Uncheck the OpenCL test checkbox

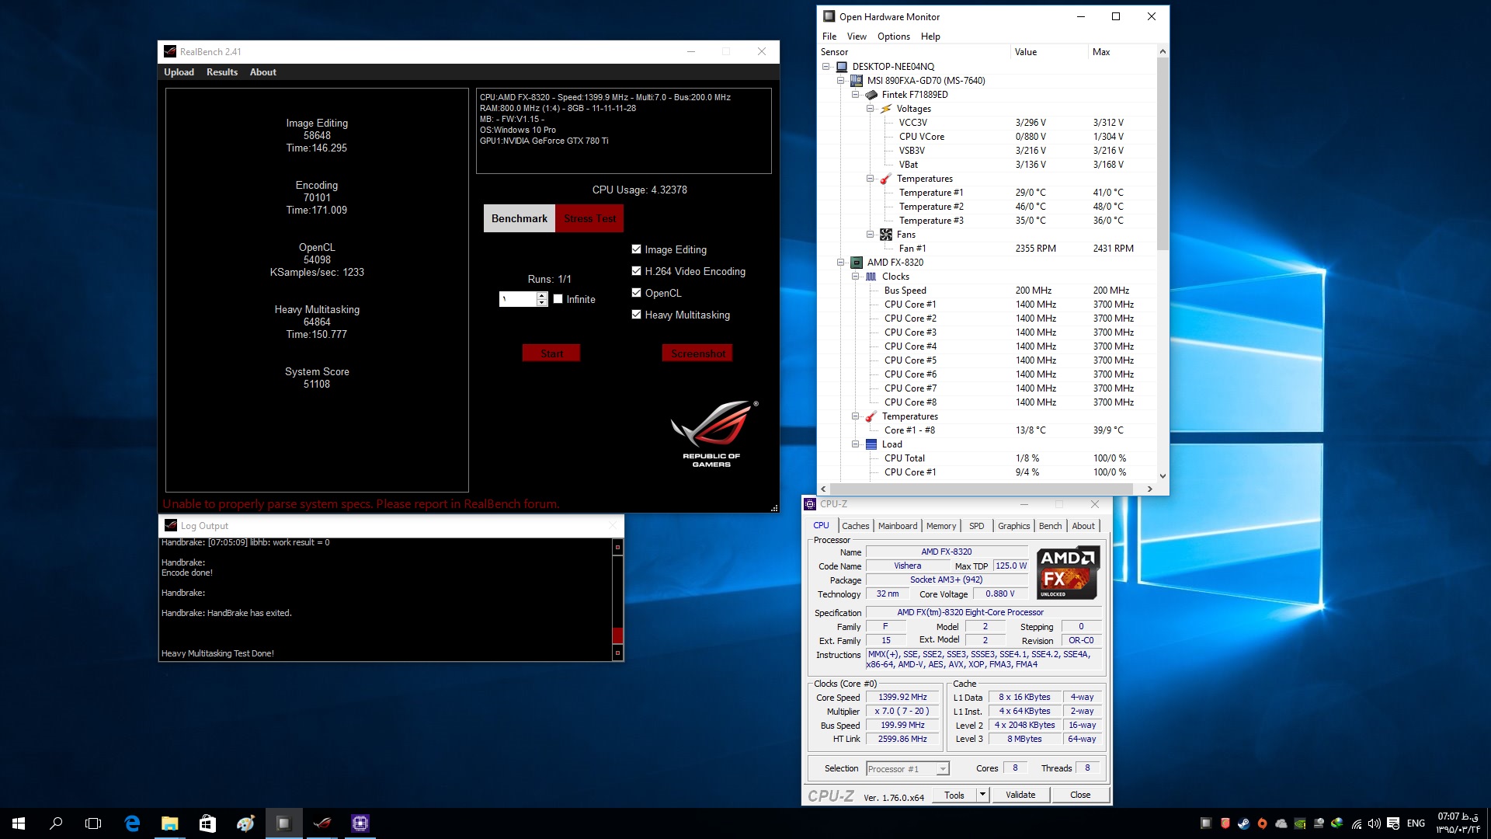tap(636, 293)
